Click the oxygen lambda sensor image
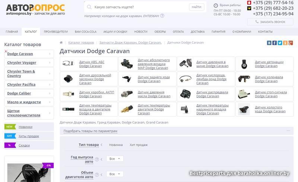This screenshot has height=182, width=298. pos(185,79)
